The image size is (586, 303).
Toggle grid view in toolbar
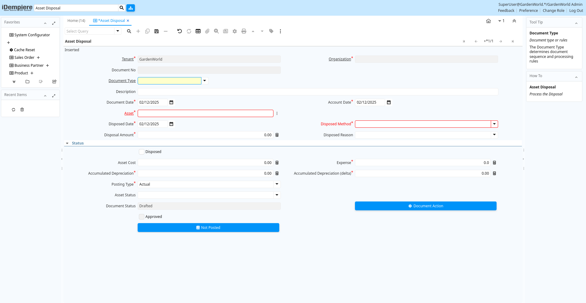tap(198, 31)
